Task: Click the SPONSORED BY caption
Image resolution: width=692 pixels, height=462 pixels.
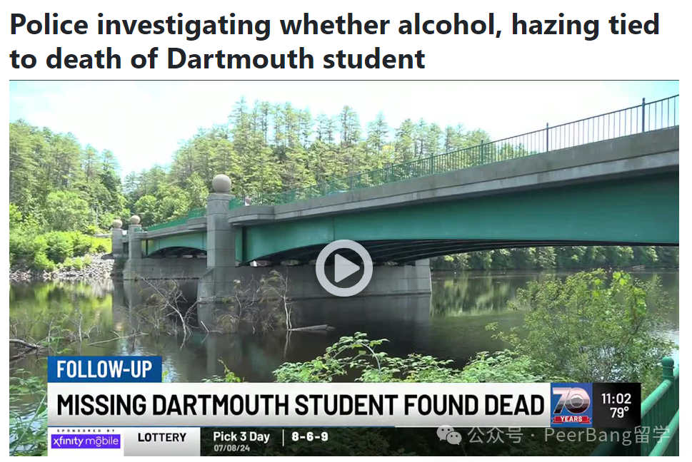Action: pos(86,431)
